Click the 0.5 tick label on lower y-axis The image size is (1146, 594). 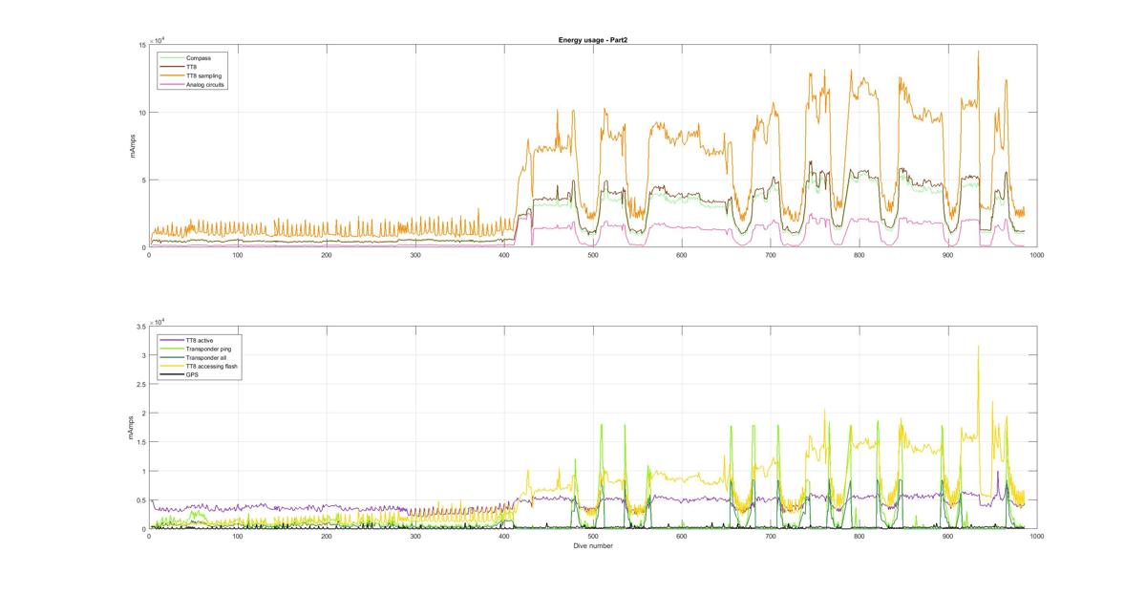[x=140, y=500]
